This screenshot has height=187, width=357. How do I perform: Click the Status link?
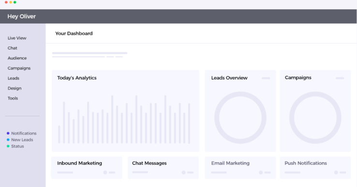click(17, 146)
